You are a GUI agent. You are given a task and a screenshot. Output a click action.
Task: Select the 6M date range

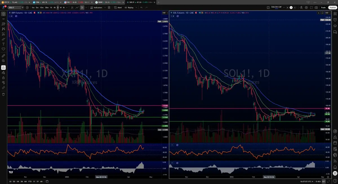click(x=25, y=181)
